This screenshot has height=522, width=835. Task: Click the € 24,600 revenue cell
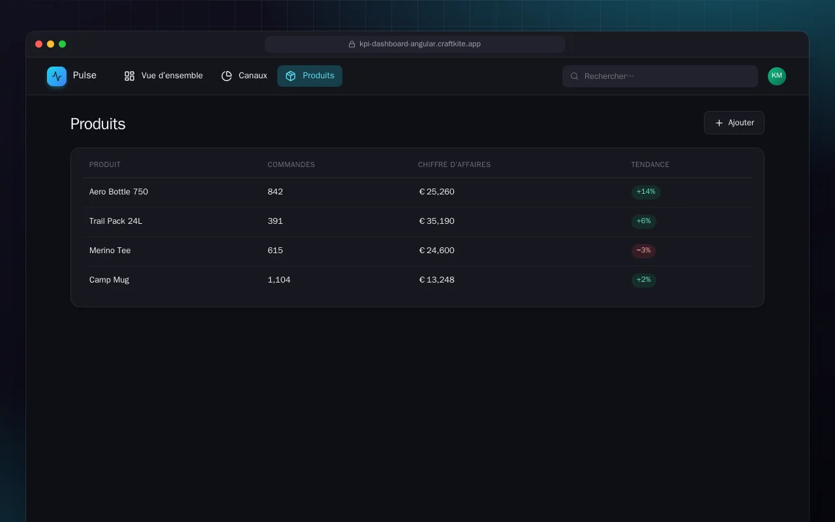click(436, 251)
